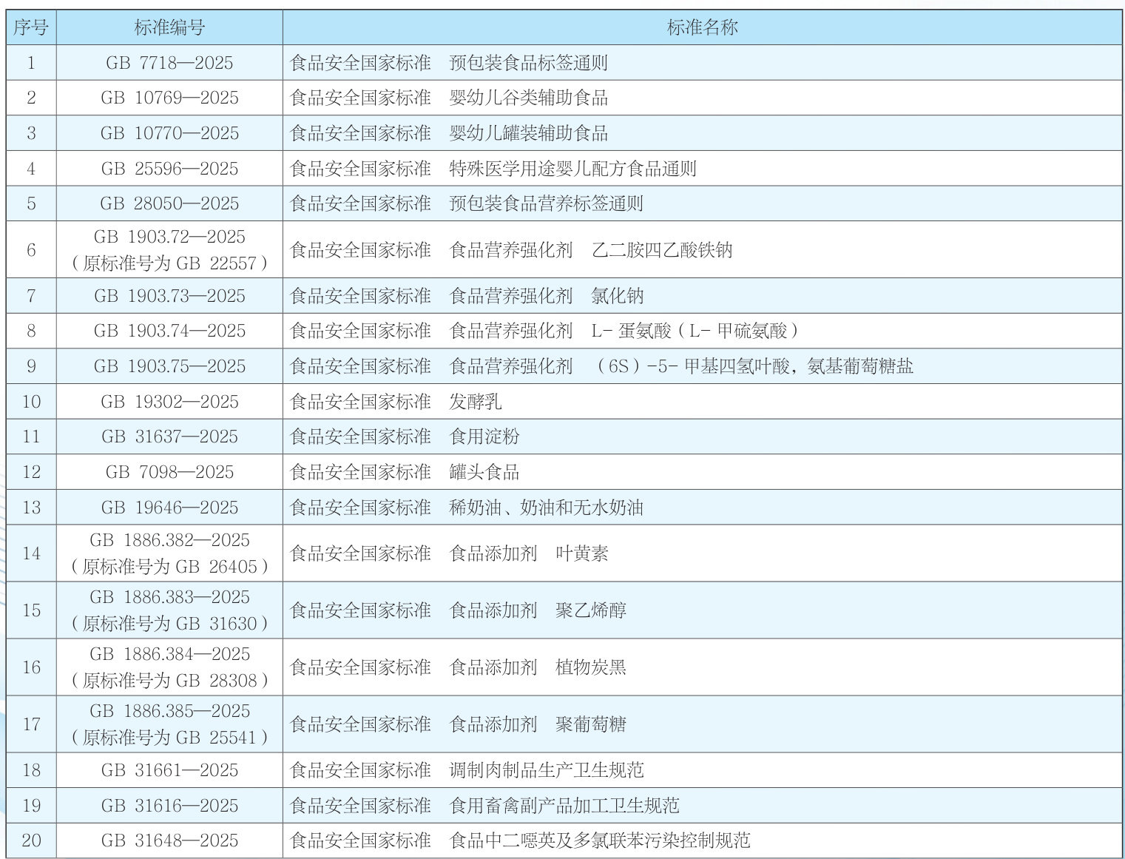Click the 乙二胺四乙酸铁钠 standard name

click(662, 250)
